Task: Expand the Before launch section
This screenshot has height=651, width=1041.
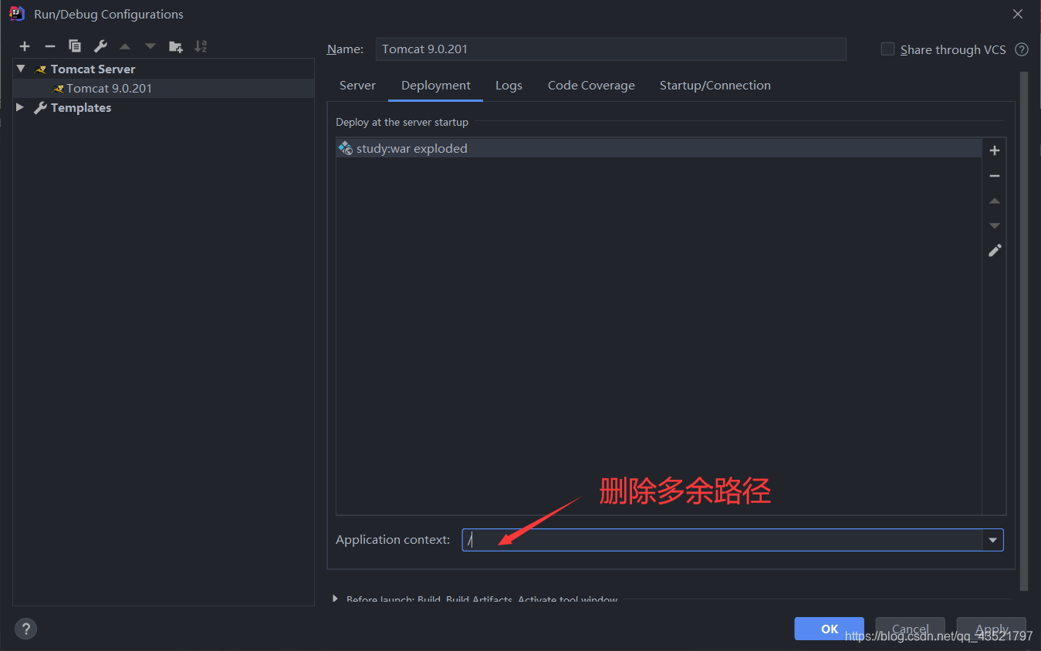Action: point(335,599)
